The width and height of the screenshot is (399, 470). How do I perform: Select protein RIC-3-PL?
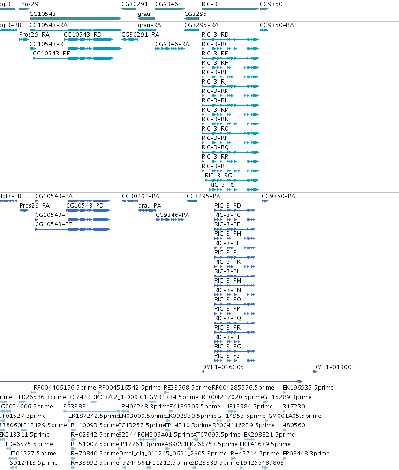[x=227, y=271]
